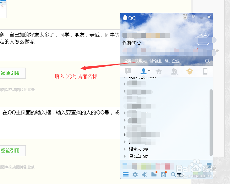The image size is (230, 184).
Task: Click the shield icon in QQ title bar
Action: [x=193, y=16]
